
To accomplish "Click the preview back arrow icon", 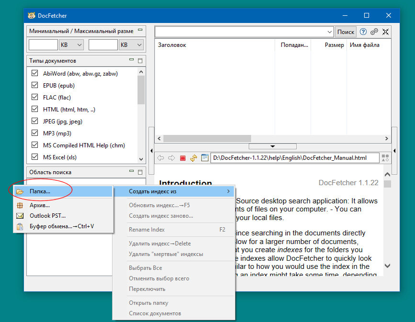I will [160, 158].
